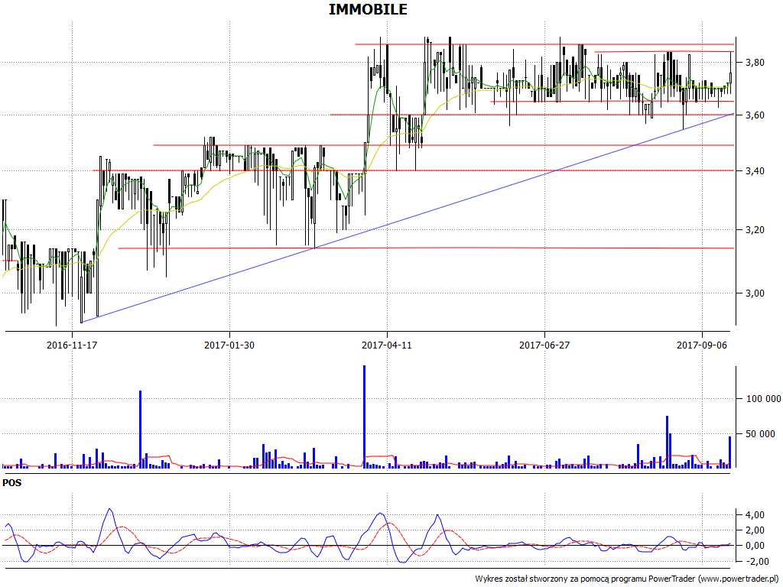This screenshot has width=783, height=587.
Task: Click the PowerTrader credit text at bottom
Action: tap(627, 579)
